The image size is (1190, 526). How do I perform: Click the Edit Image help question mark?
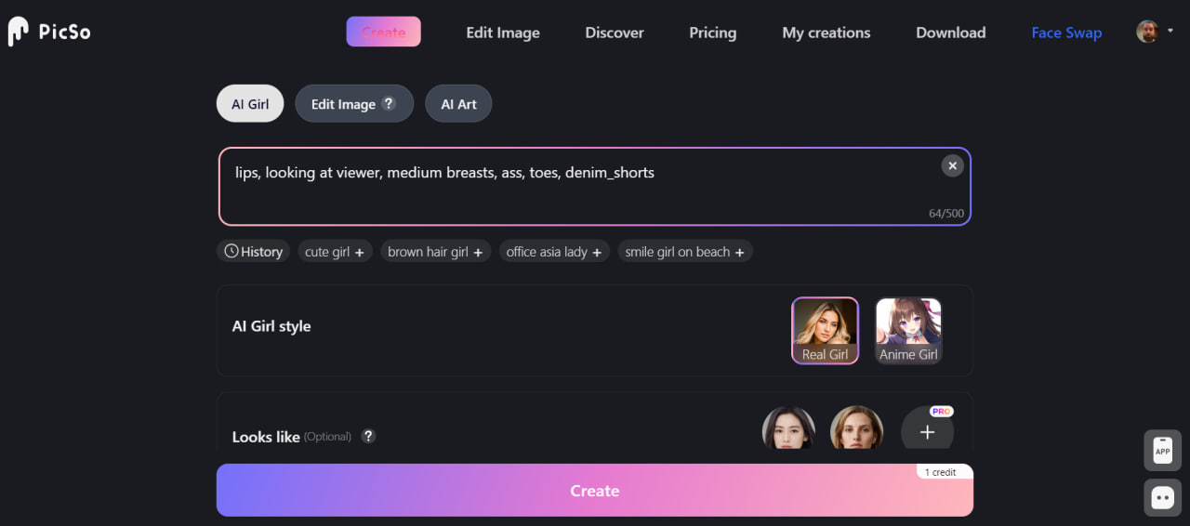tap(389, 104)
